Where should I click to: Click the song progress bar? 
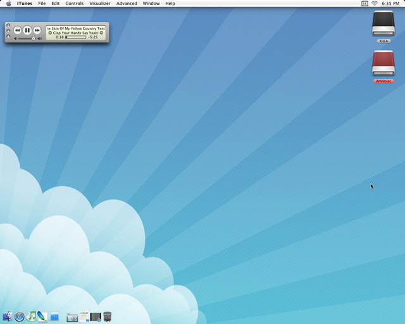(75, 37)
